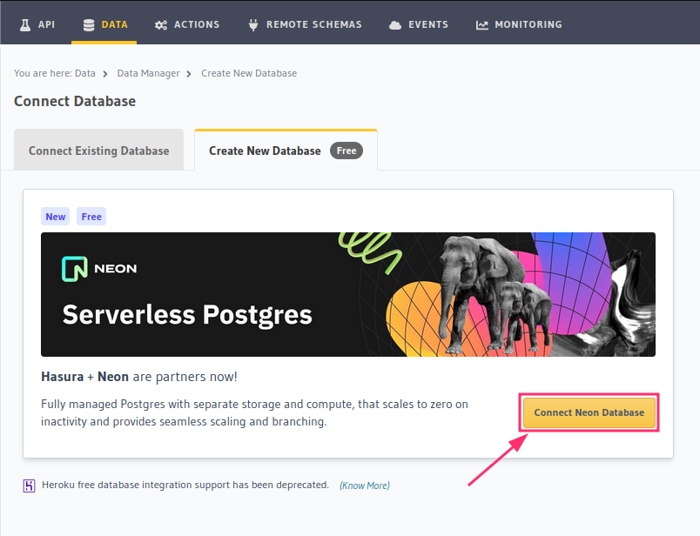Click the Connect Neon Database button

pos(589,412)
